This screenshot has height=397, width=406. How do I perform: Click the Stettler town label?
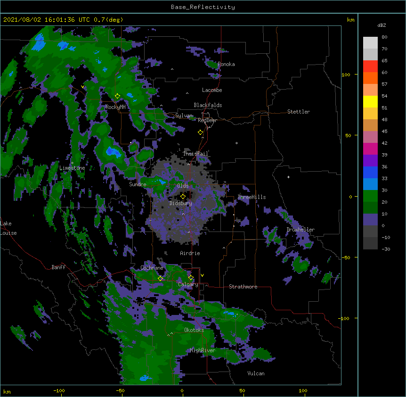tap(299, 112)
